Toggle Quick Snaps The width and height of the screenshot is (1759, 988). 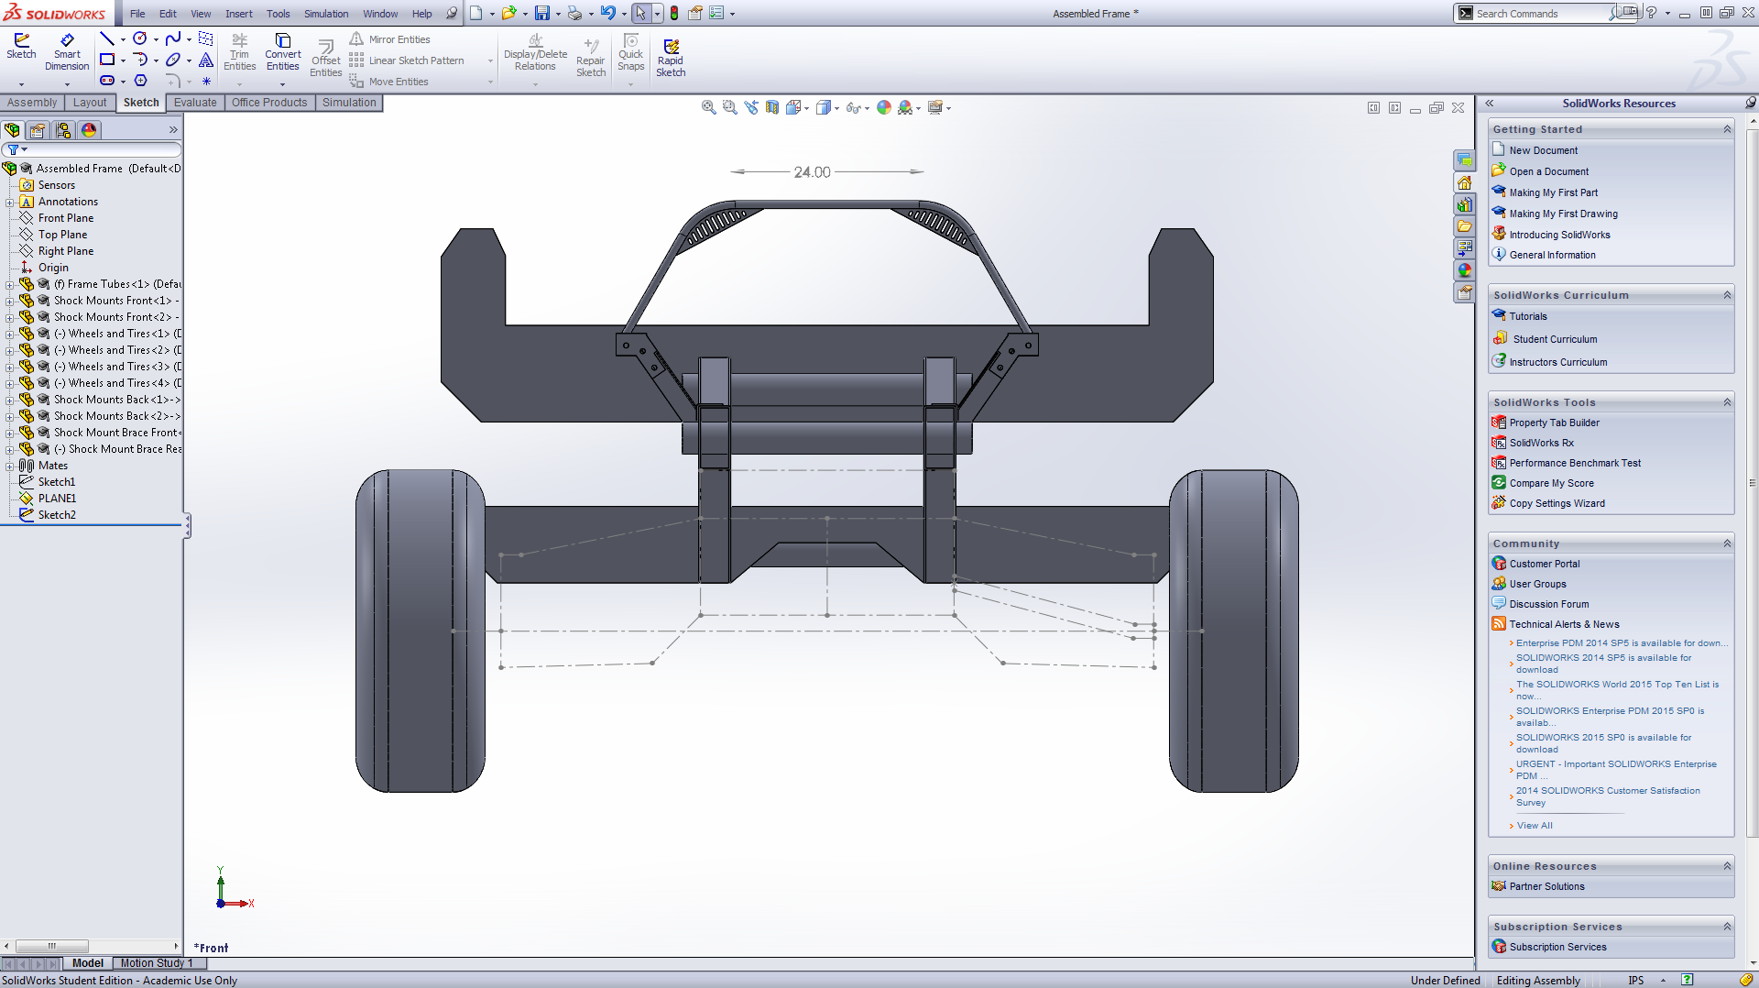[630, 52]
